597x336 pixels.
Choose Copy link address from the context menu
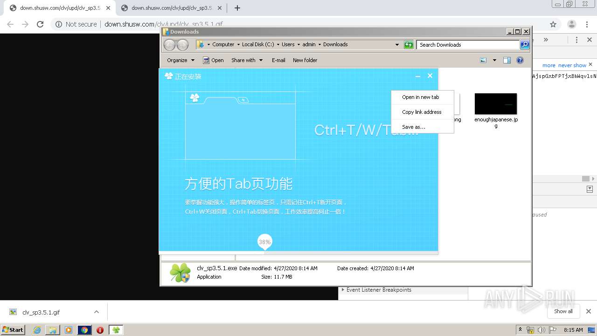(422, 112)
